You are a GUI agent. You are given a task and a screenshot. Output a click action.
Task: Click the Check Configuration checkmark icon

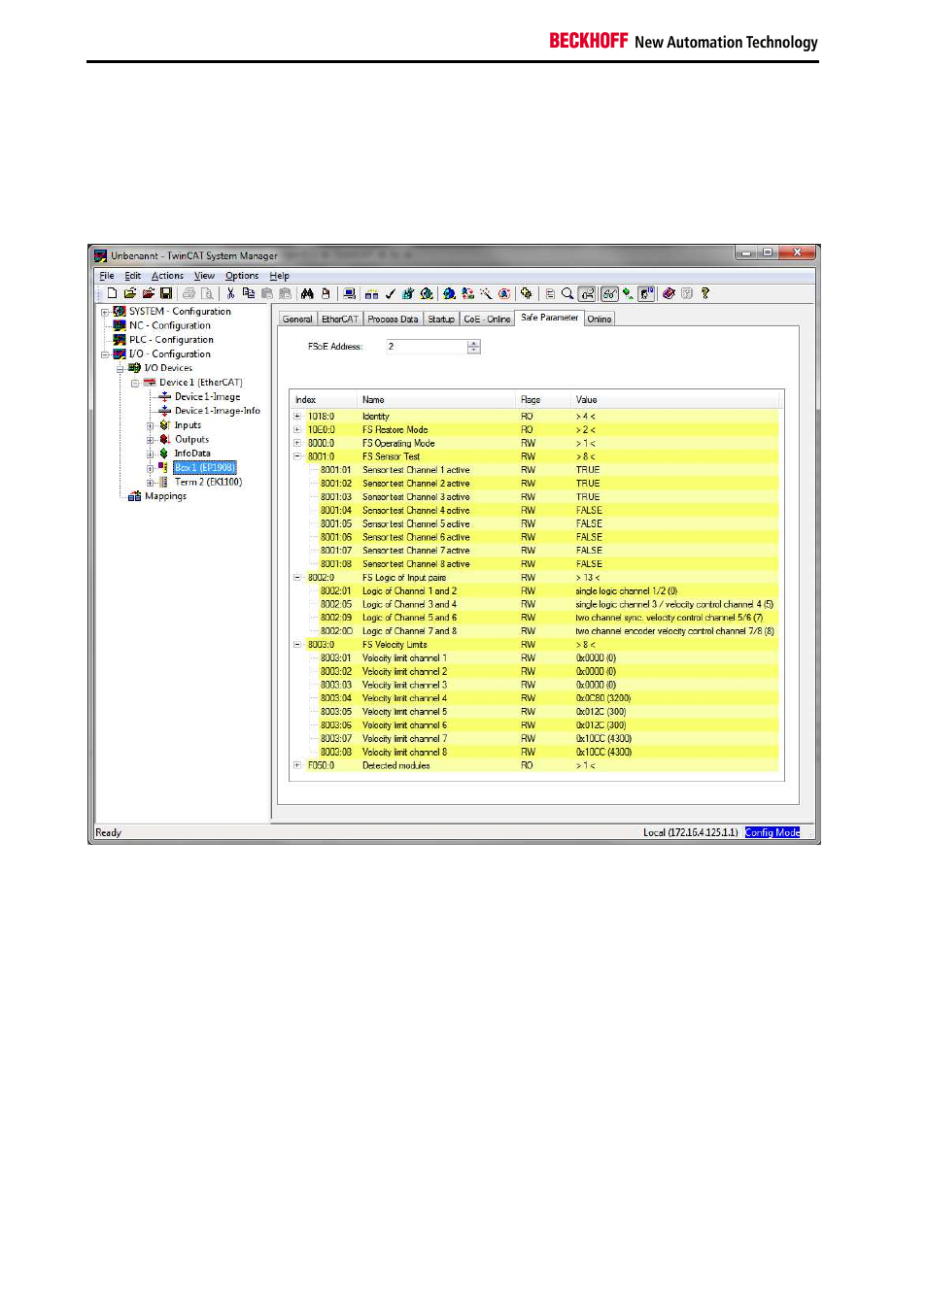pyautogui.click(x=390, y=293)
